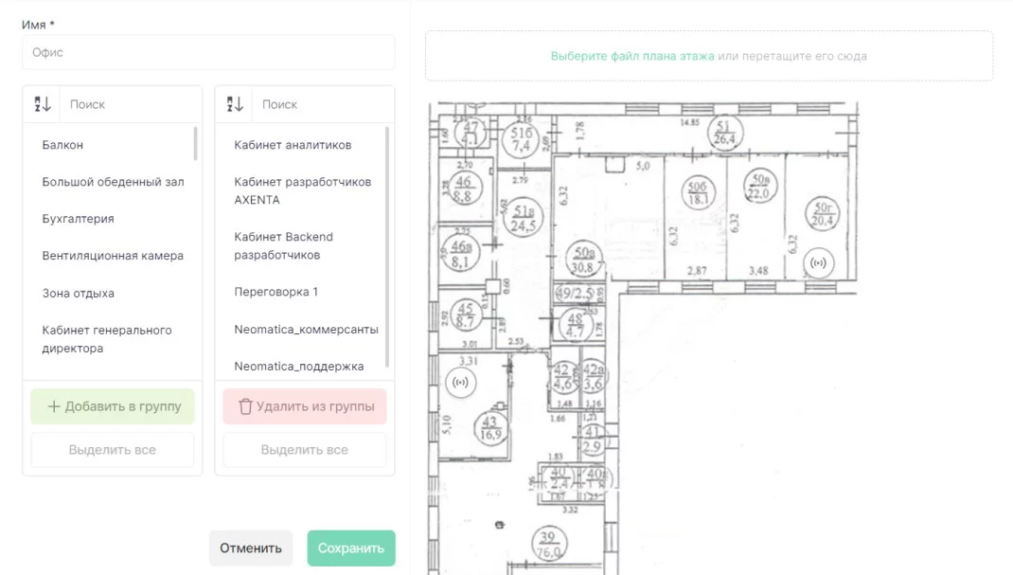Viewport: 1013px width, 575px height.
Task: Click the Сохранить button
Action: click(x=351, y=548)
